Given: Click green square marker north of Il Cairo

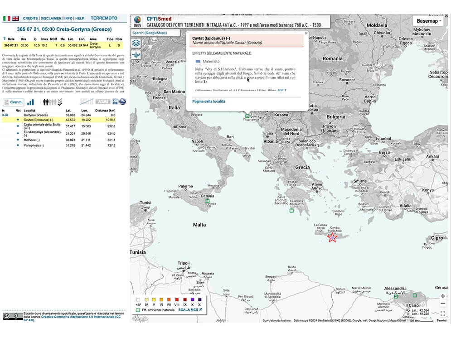Looking at the screenshot, I should pyautogui.click(x=415, y=295).
